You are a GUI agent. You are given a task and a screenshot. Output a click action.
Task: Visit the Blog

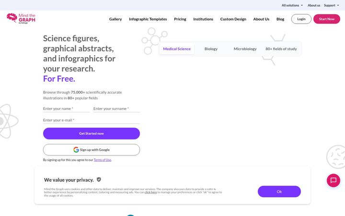tap(280, 19)
